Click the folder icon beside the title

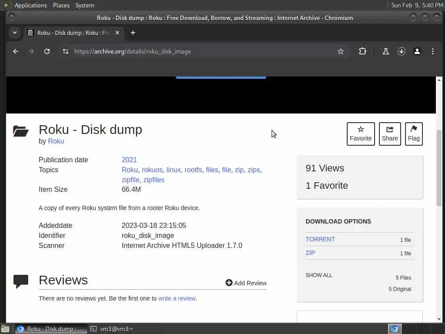click(x=21, y=131)
